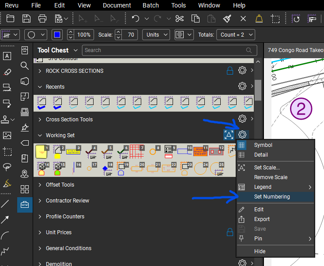Expand the ROCK CROSS SECTIONS tool set
Viewport: 324px width, 266px height.
click(x=40, y=71)
